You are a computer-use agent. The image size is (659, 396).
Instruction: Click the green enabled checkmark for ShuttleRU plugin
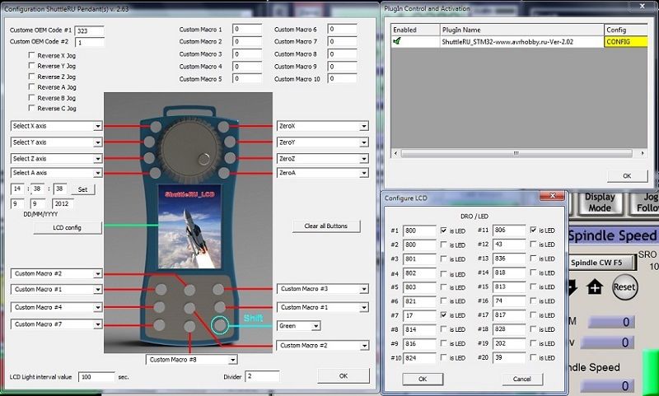(397, 41)
